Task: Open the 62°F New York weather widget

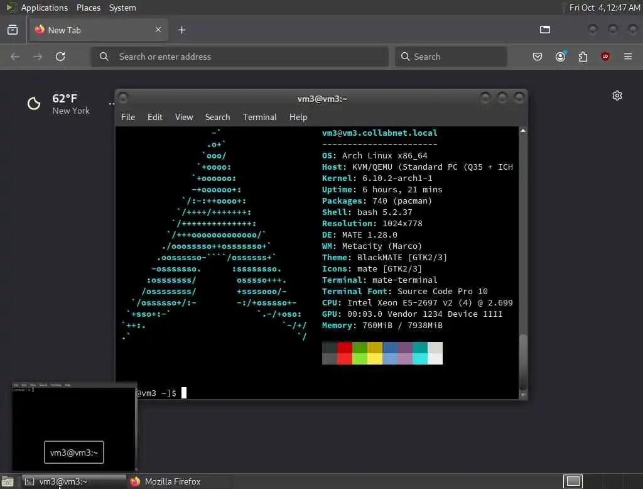Action: 58,104
